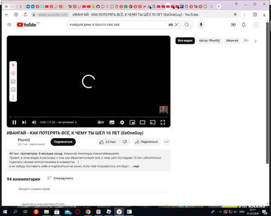Share the video via 'Поделиться'
Viewport: 271px width, 216px height.
147,142
